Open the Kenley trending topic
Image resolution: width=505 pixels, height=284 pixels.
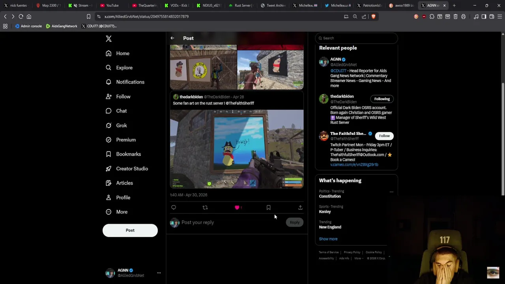pos(325,212)
